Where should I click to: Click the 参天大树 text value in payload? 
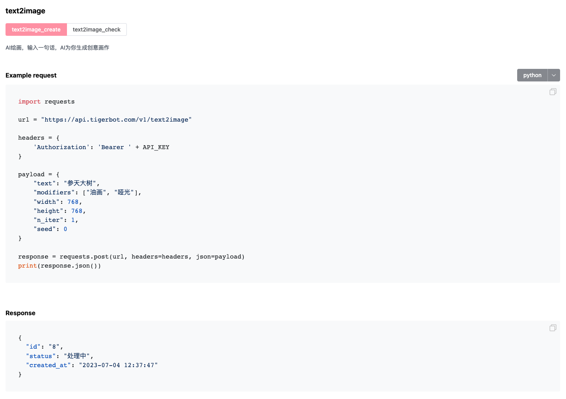pyautogui.click(x=80, y=183)
